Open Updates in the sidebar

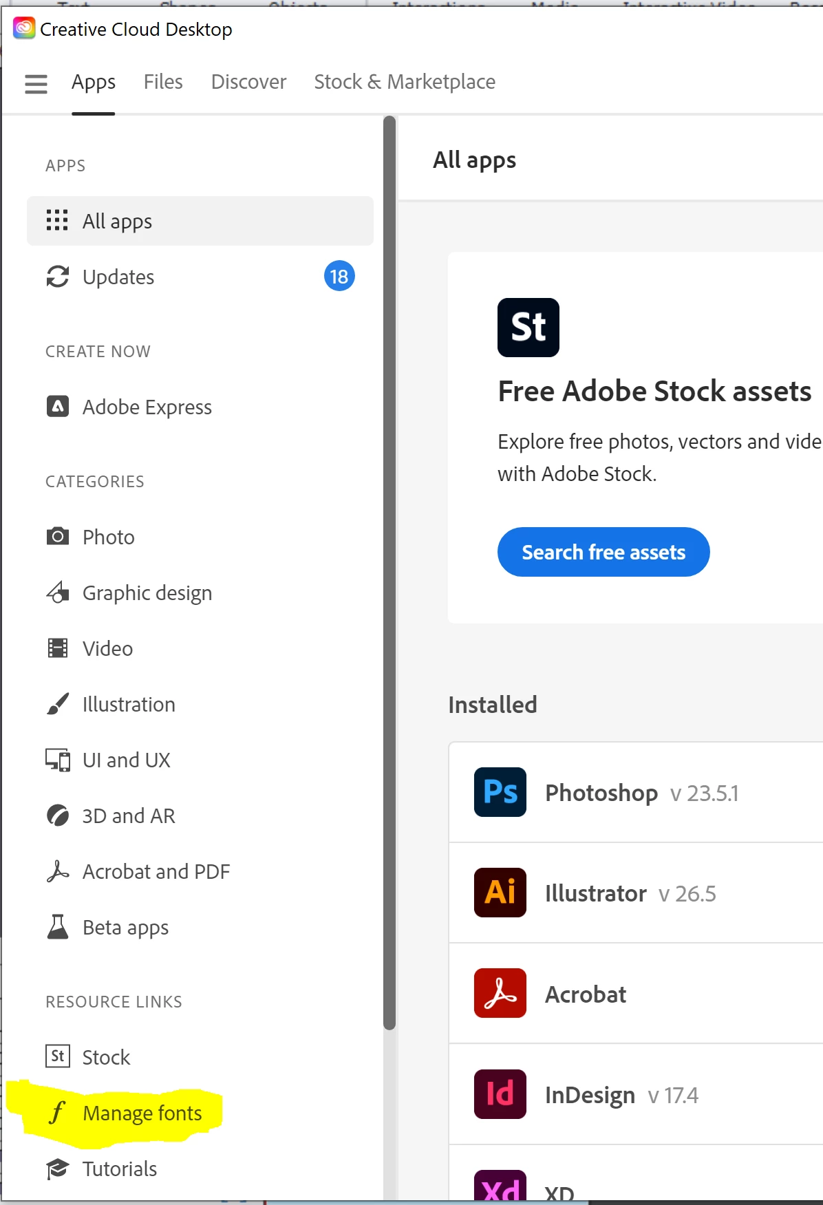[x=200, y=277]
